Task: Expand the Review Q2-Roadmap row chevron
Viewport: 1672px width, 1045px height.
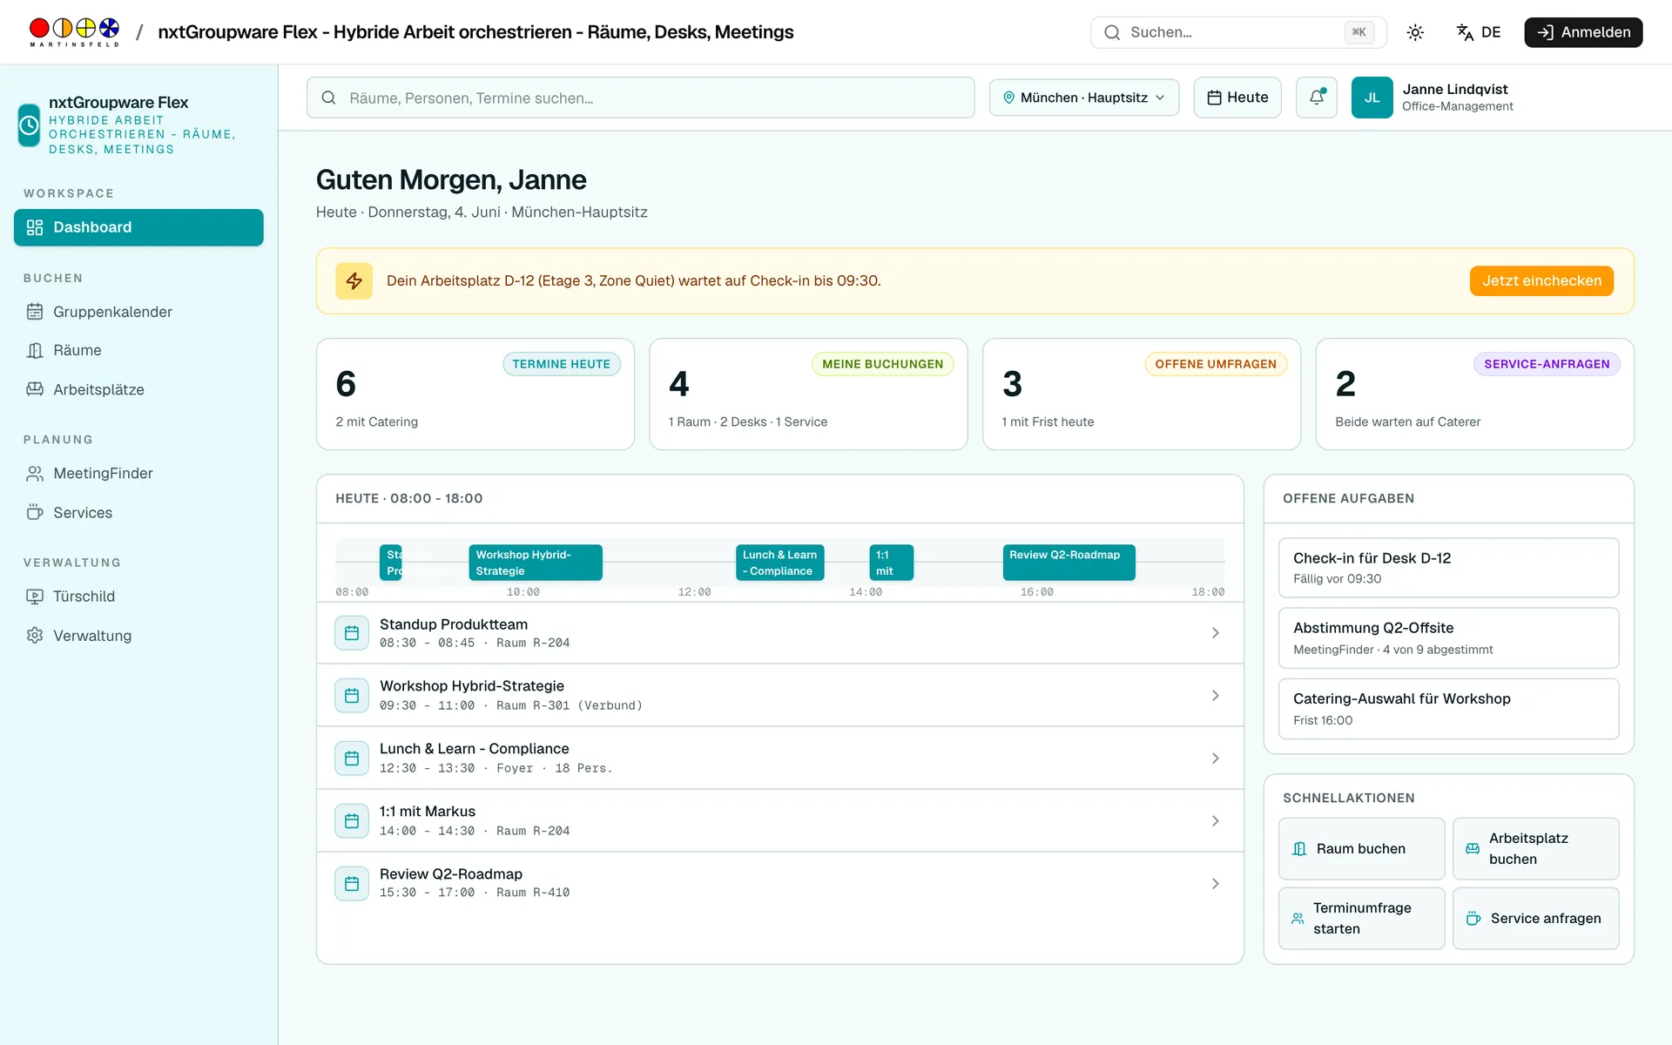Action: (1216, 884)
